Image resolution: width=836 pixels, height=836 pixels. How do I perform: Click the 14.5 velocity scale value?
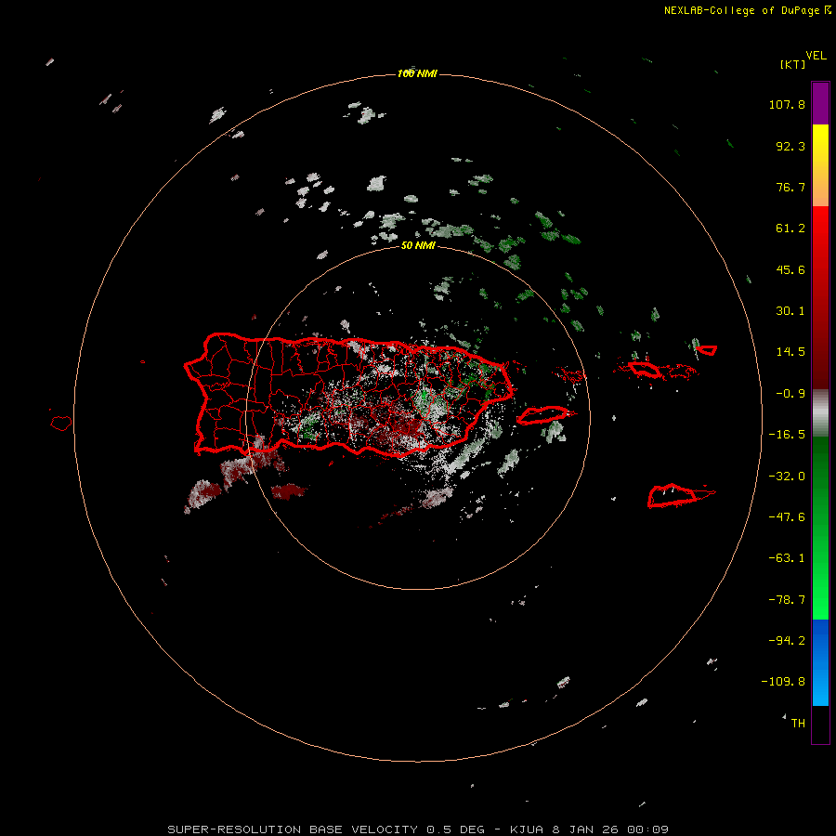click(790, 352)
